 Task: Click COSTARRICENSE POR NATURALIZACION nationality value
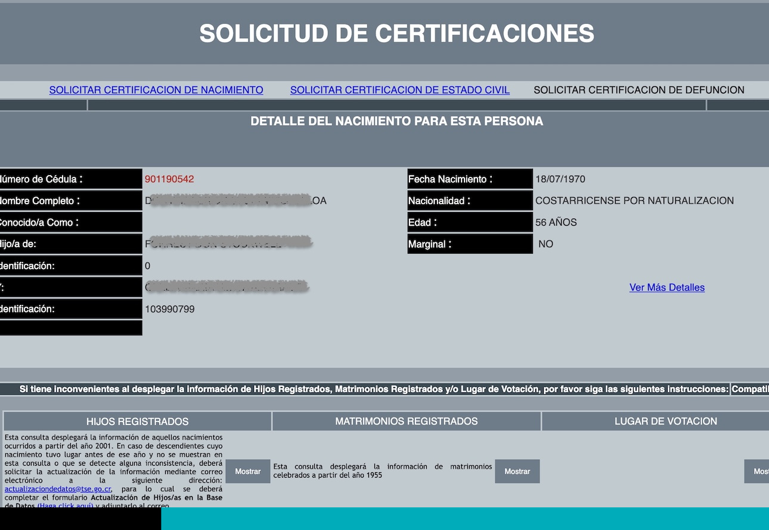635,201
